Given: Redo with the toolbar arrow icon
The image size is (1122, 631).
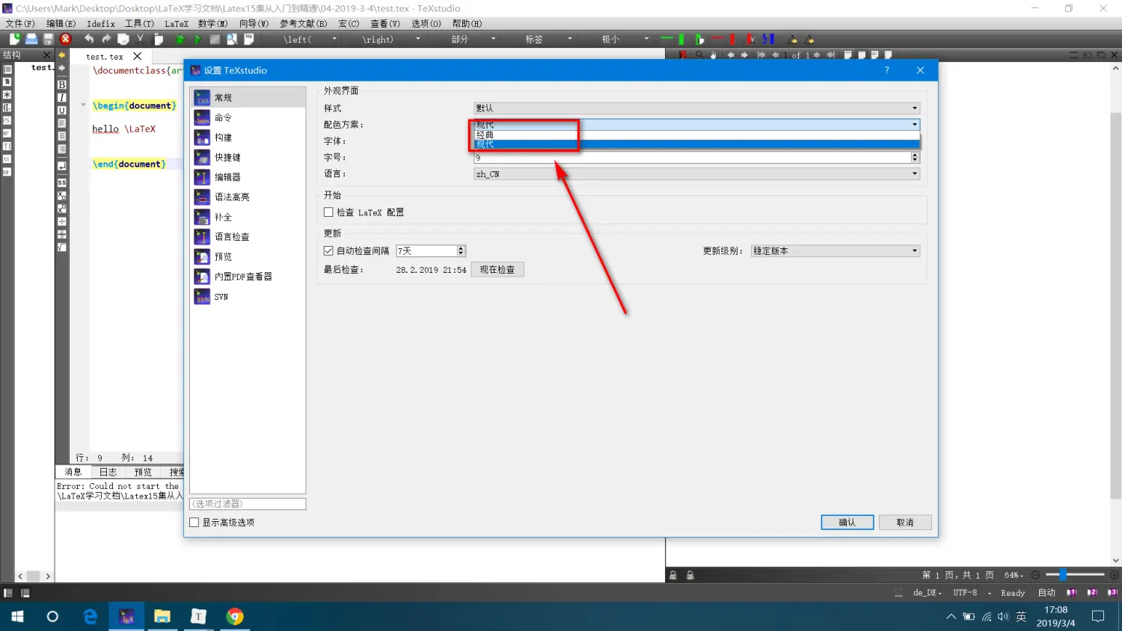Looking at the screenshot, I should (106, 39).
